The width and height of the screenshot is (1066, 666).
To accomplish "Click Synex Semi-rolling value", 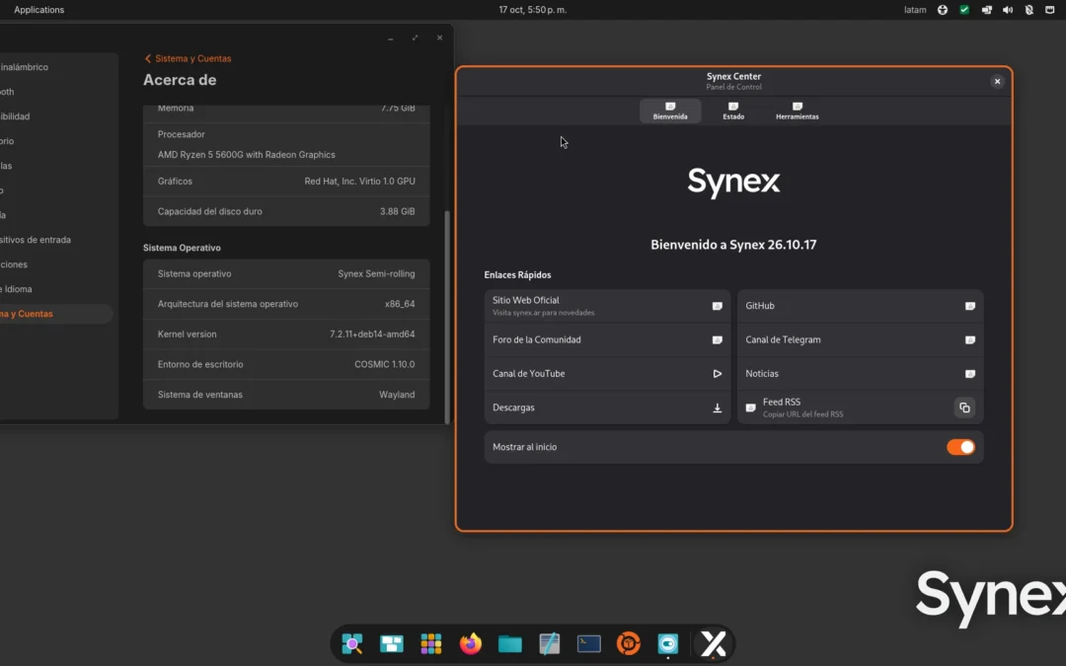I will [376, 274].
